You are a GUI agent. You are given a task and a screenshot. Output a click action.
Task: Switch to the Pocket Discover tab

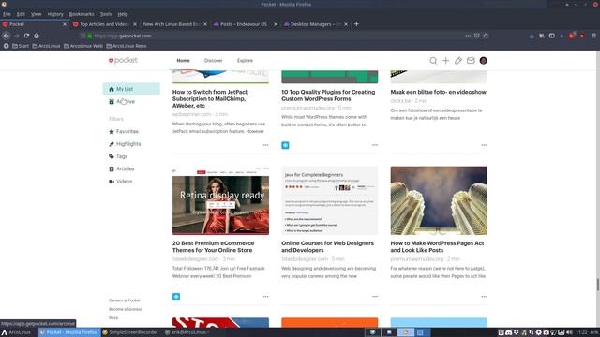(213, 60)
